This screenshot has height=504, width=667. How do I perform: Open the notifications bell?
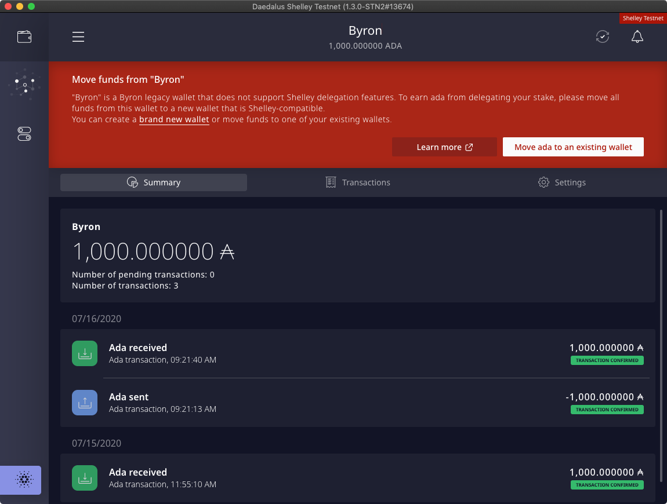637,37
